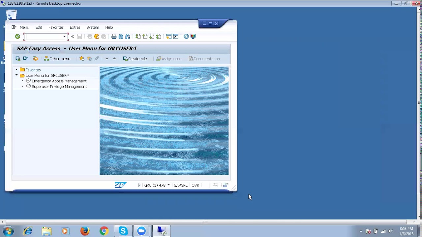The width and height of the screenshot is (422, 237).
Task: Open the Help menu
Action: point(109,27)
